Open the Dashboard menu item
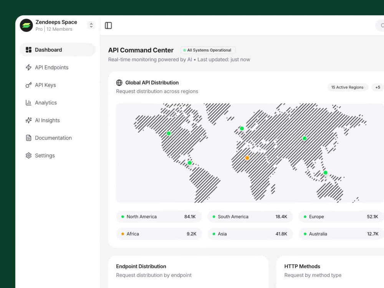The height and width of the screenshot is (288, 384). 58,50
